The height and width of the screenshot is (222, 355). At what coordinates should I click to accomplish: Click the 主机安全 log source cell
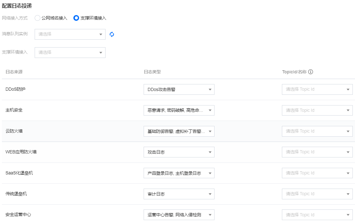[x=14, y=110]
